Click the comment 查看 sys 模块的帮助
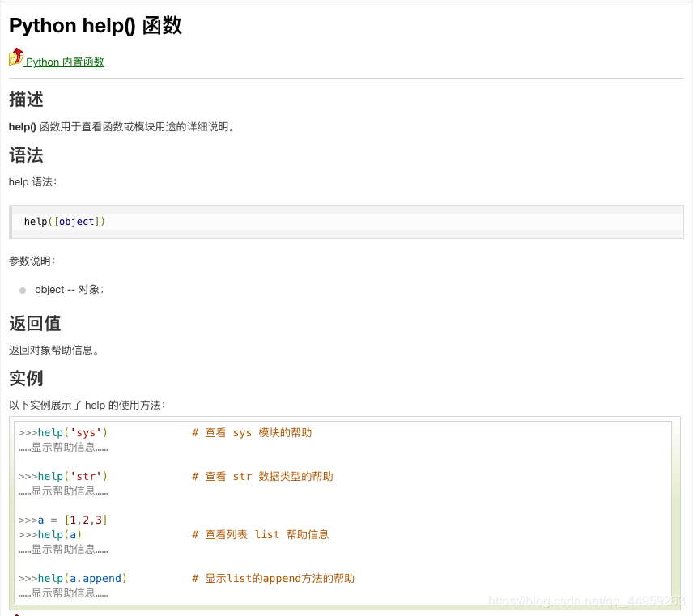 point(252,432)
